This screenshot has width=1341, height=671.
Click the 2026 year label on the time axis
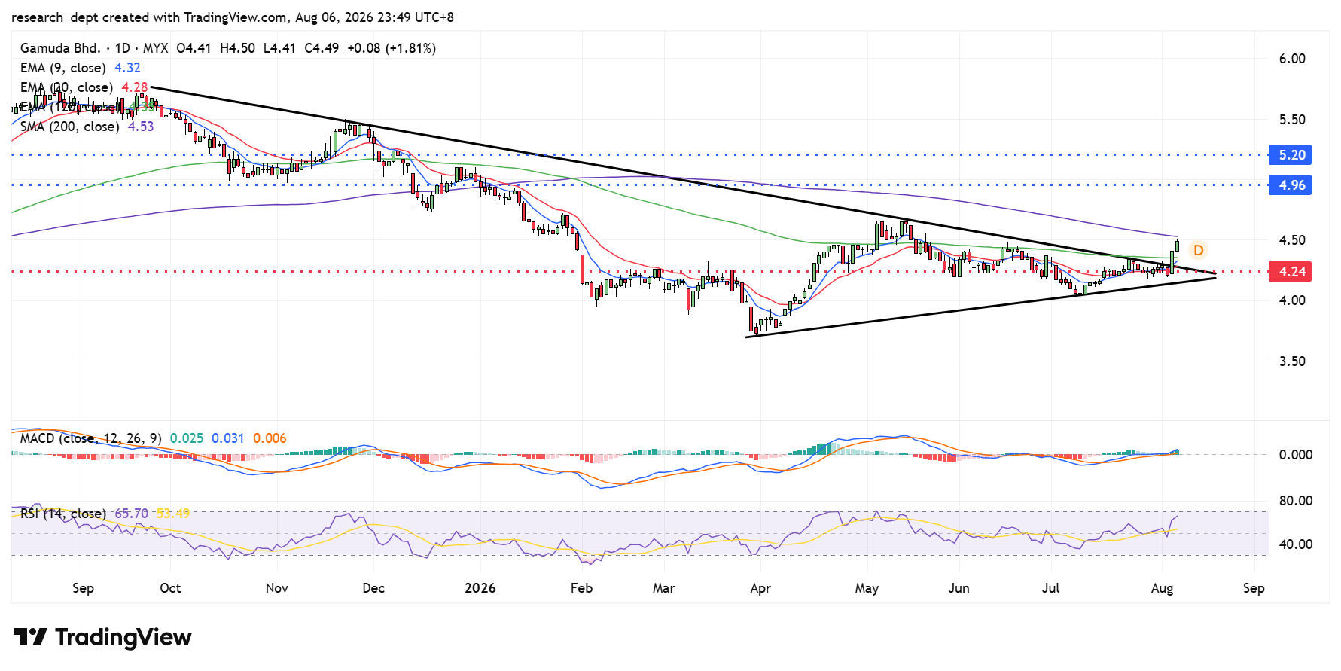[x=480, y=588]
